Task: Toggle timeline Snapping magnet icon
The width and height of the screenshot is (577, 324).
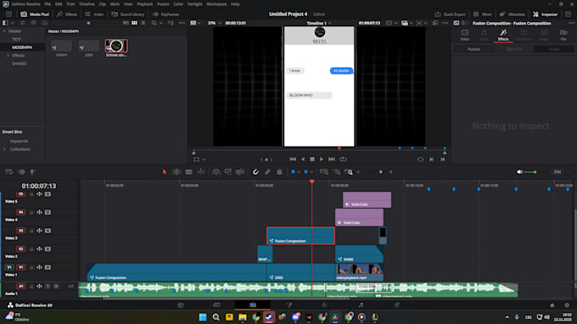Action: [x=255, y=171]
